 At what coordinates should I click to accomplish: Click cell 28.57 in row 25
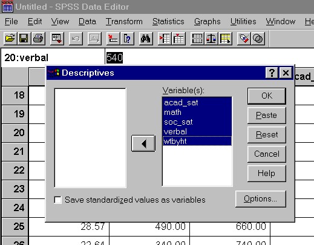tap(69, 229)
